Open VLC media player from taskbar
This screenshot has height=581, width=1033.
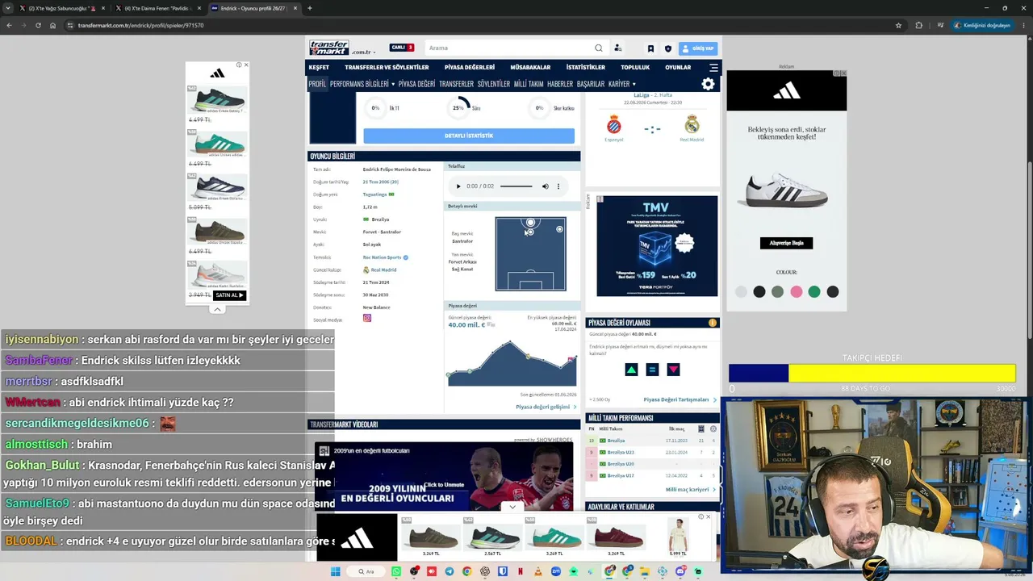click(538, 571)
